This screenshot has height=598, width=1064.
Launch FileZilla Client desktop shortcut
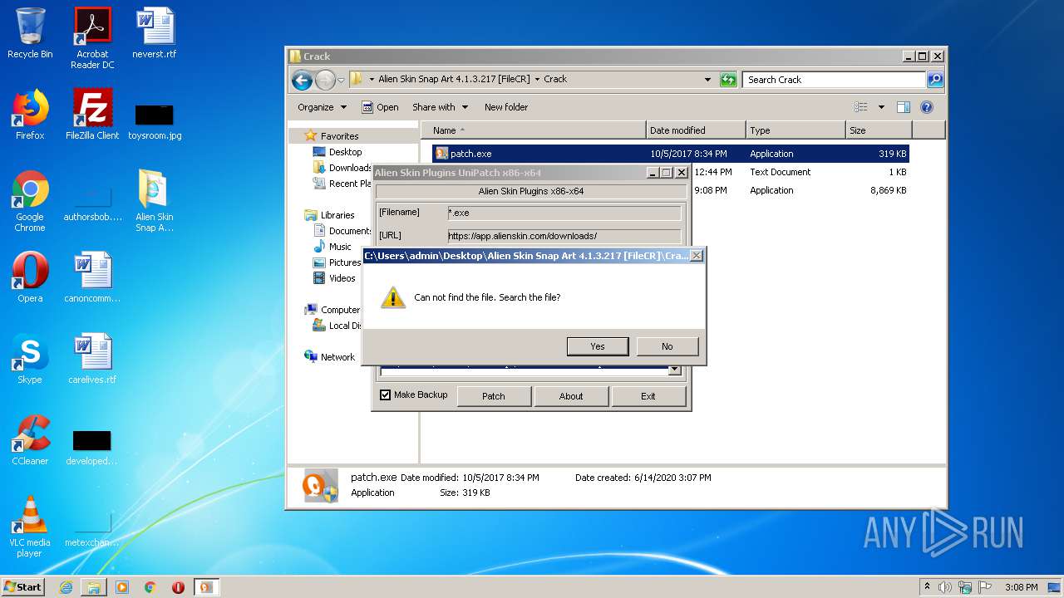tap(92, 115)
